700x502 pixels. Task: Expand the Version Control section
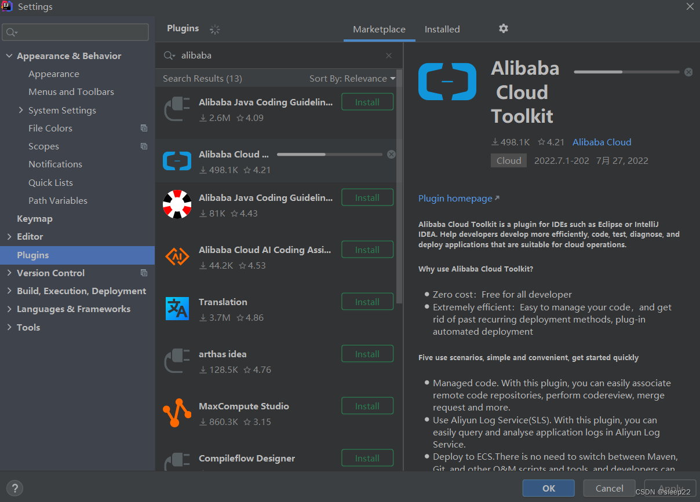pos(9,273)
